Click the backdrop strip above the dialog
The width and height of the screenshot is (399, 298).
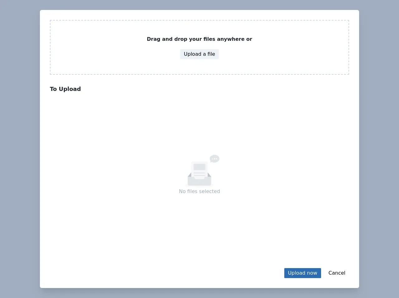click(199, 5)
